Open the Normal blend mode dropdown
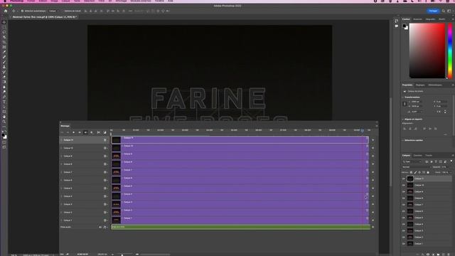The height and width of the screenshot is (256, 455). 416,167
